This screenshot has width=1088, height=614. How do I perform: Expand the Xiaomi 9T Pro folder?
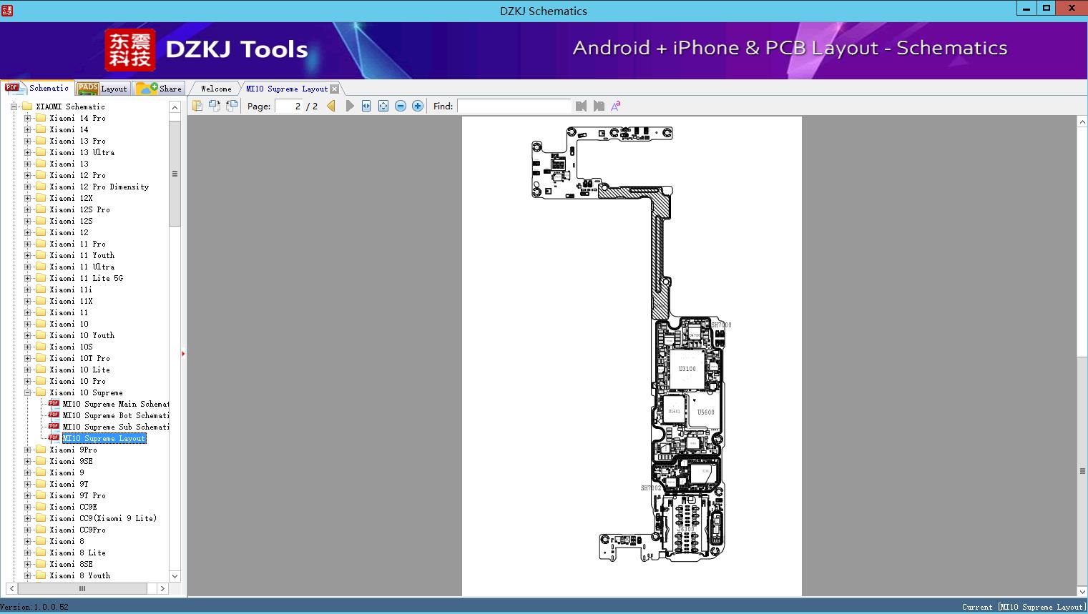click(x=28, y=495)
